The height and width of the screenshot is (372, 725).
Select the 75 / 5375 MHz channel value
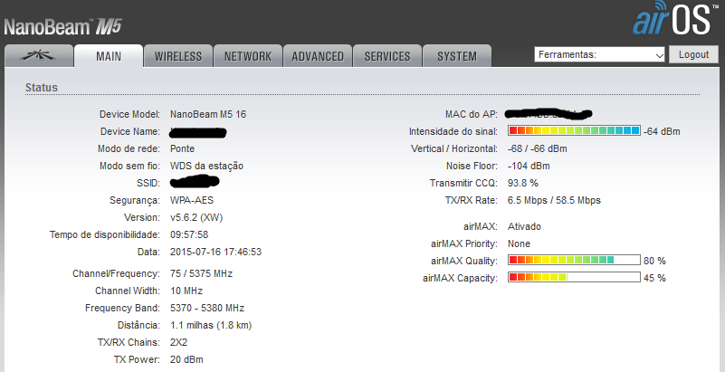(201, 273)
